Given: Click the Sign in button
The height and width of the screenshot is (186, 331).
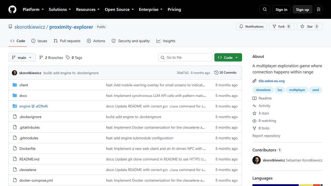Looking at the screenshot, I should point(281,9).
